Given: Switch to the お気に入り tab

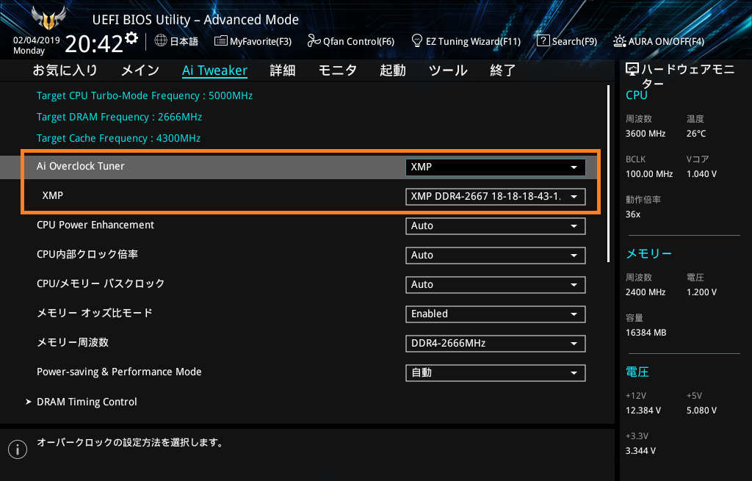Looking at the screenshot, I should (x=65, y=70).
